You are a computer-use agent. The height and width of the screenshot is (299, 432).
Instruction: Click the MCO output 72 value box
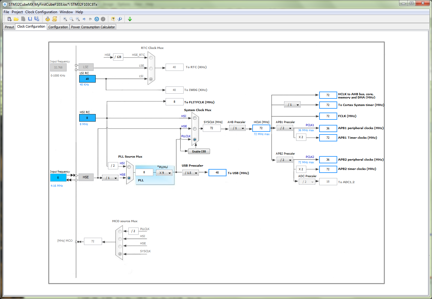click(x=93, y=241)
